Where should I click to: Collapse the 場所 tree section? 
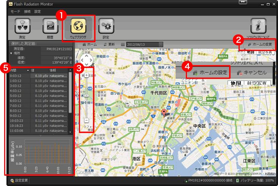click(x=11, y=53)
